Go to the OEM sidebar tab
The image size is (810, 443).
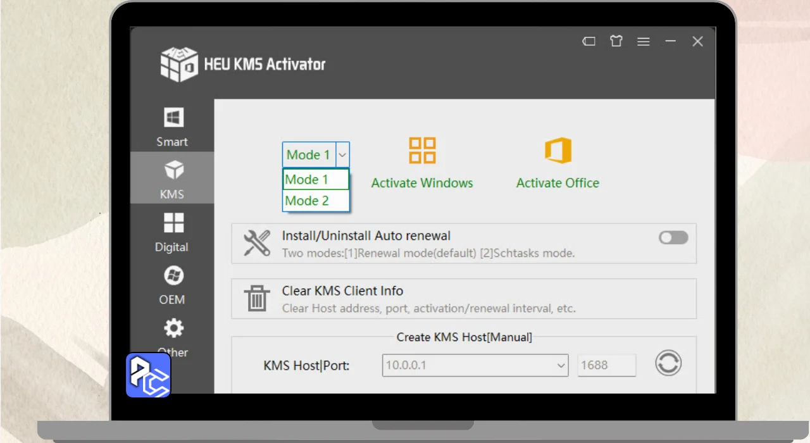click(173, 285)
